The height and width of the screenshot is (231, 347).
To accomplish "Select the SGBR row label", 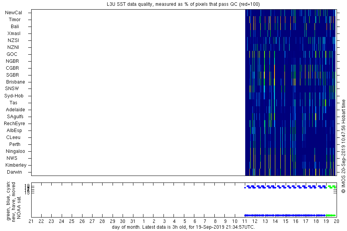I will pyautogui.click(x=13, y=75).
